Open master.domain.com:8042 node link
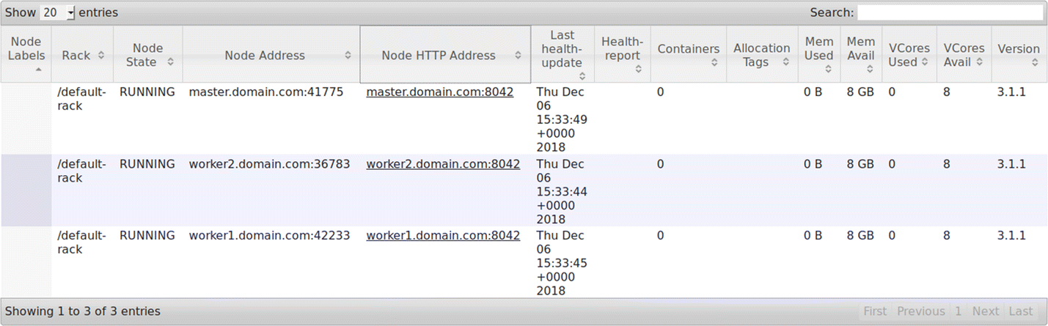1048x326 pixels. point(439,92)
